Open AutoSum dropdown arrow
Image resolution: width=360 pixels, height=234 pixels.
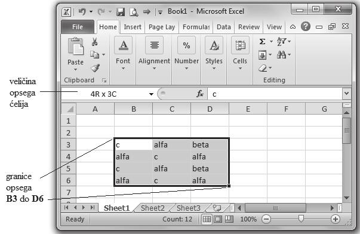[x=271, y=42]
